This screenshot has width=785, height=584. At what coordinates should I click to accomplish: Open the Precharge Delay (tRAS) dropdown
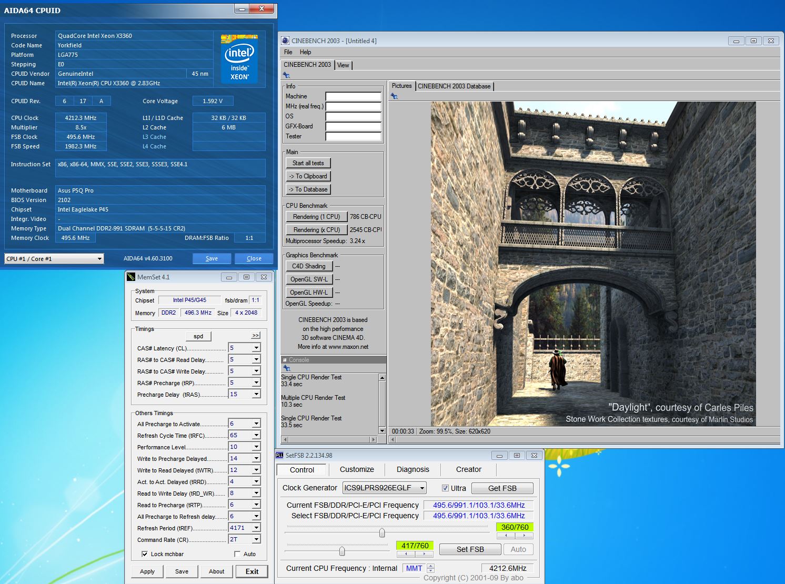coord(256,394)
